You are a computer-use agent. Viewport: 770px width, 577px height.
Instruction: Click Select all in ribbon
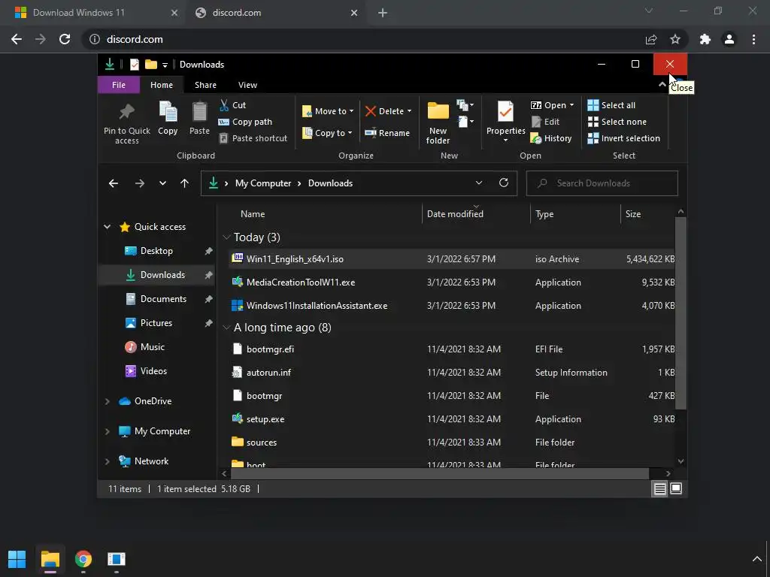[611, 105]
